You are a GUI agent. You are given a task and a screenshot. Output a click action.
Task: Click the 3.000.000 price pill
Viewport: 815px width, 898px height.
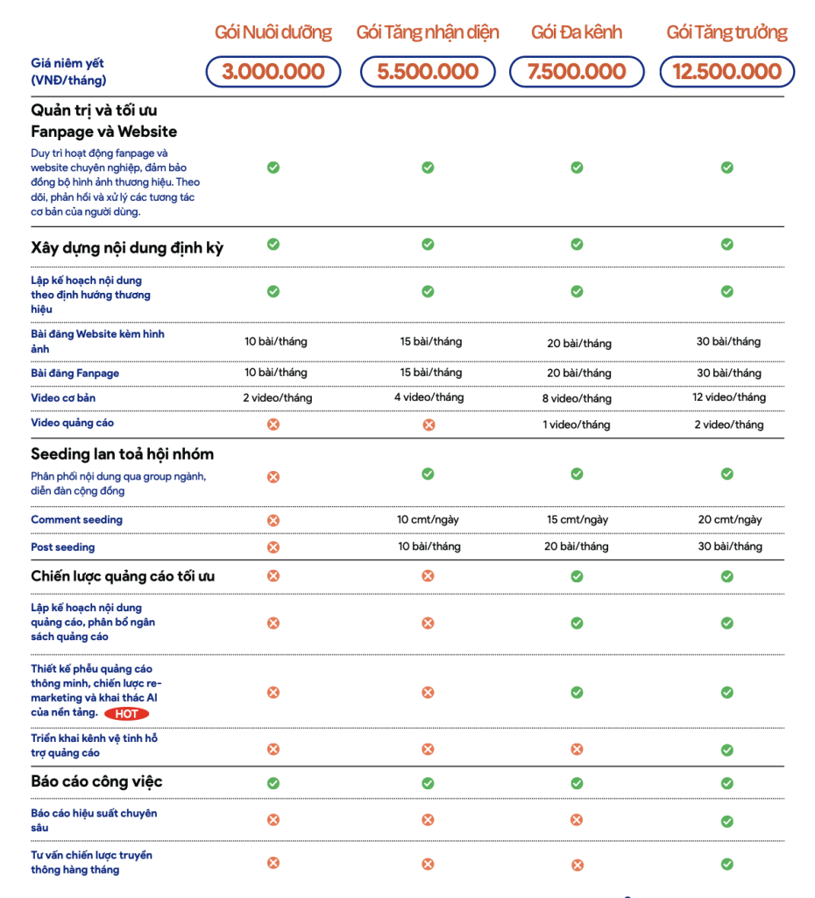[273, 72]
